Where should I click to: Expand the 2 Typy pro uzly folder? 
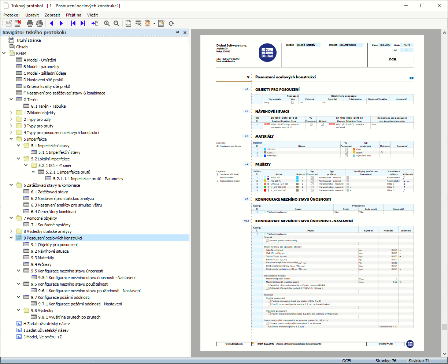(11, 119)
